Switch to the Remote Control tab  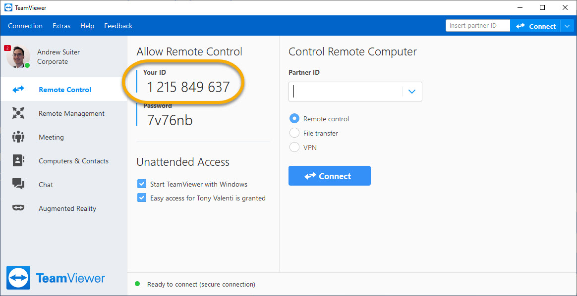(63, 89)
